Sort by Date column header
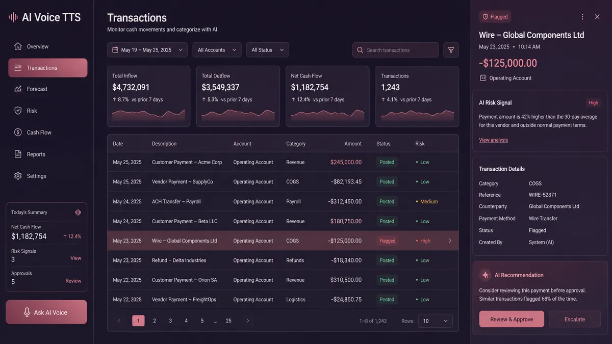The image size is (612, 344). 118,144
